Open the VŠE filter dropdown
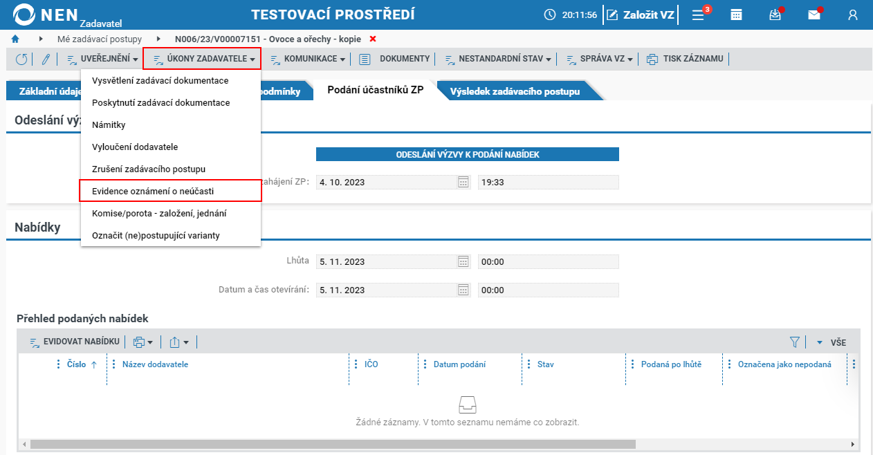 pyautogui.click(x=831, y=342)
